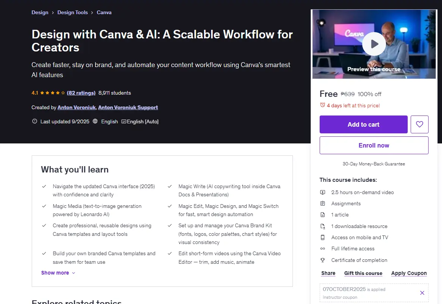Click the Access on mobile and TV text

coord(360,237)
